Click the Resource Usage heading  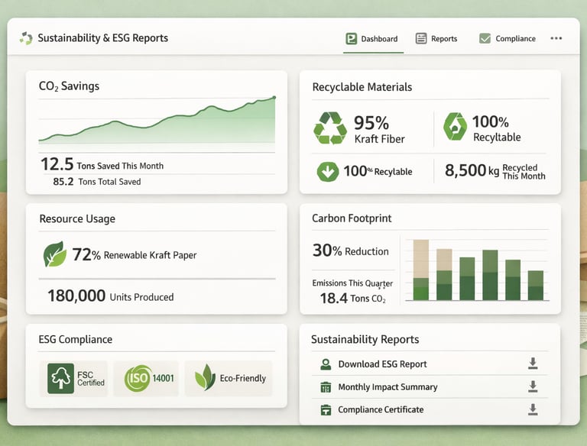(x=77, y=219)
